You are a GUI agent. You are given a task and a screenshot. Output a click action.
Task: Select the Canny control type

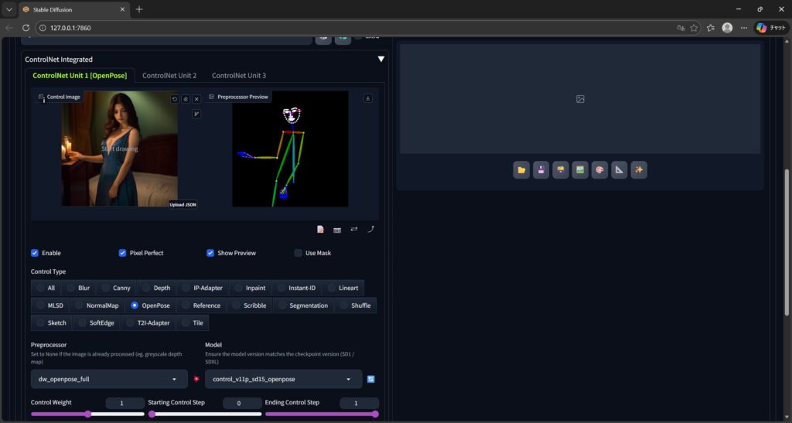point(106,288)
